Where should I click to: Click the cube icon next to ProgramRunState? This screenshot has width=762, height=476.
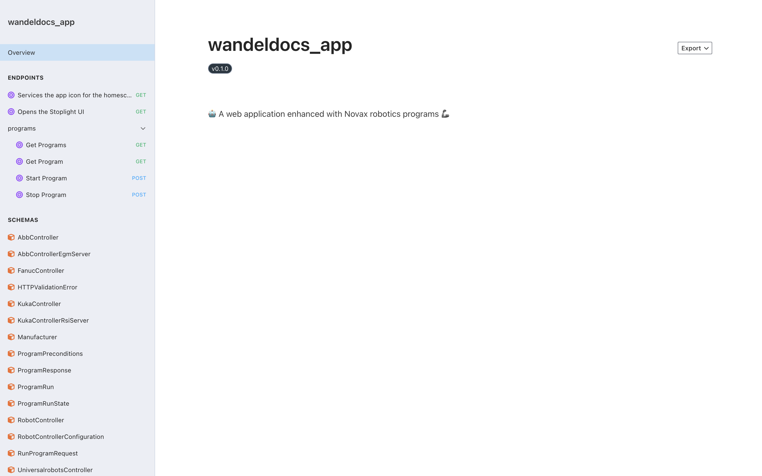pyautogui.click(x=11, y=403)
